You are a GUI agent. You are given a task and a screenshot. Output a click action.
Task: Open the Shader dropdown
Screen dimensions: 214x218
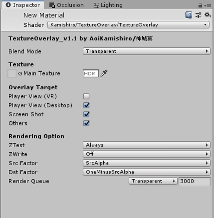[x=128, y=25]
